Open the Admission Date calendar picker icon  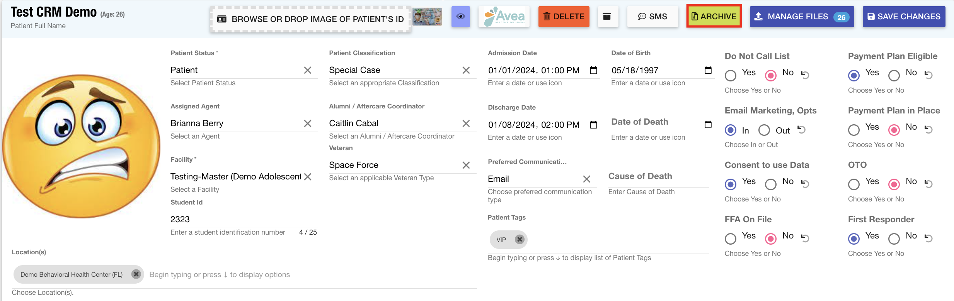pyautogui.click(x=593, y=70)
